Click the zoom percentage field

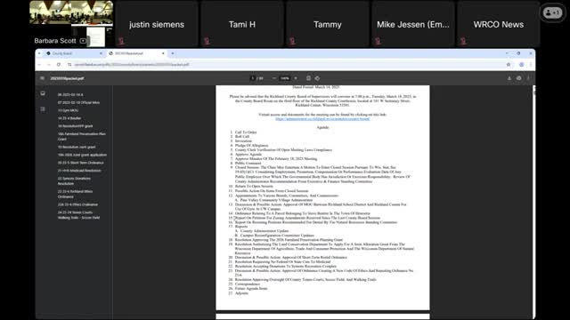click(285, 78)
